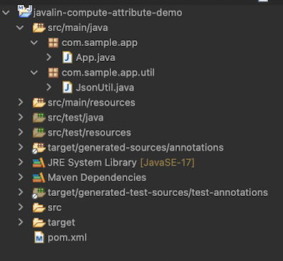Screen dimensions: 283x261
Task: Expand target/generated-sources/annotations
Action: coord(21,147)
